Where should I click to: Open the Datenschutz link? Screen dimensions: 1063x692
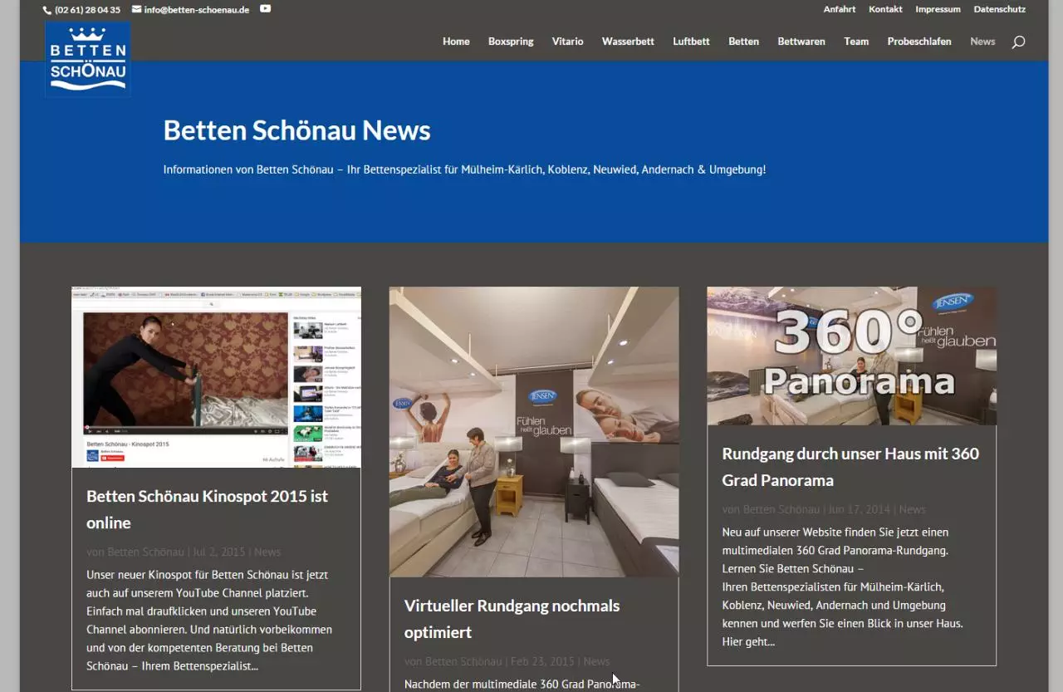tap(1000, 9)
